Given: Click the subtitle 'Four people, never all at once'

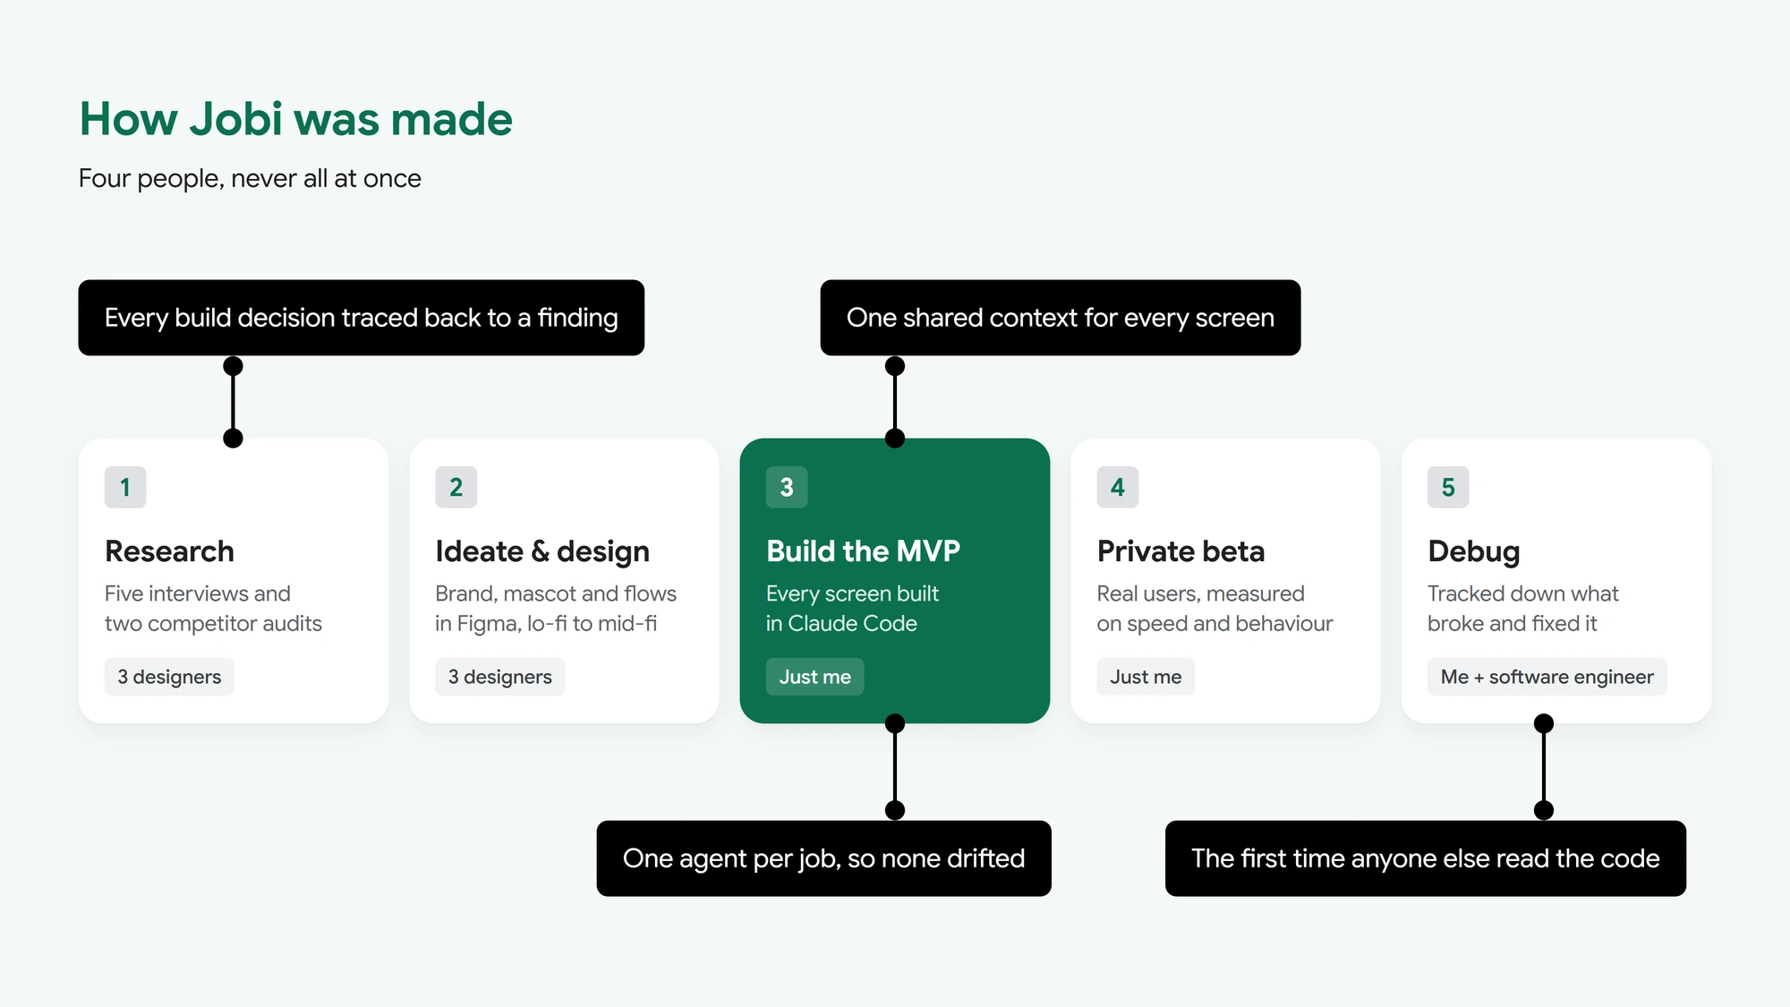Looking at the screenshot, I should (250, 179).
